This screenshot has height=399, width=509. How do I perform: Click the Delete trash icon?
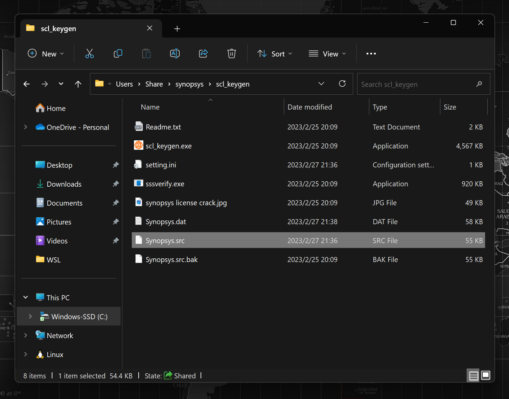click(x=232, y=53)
